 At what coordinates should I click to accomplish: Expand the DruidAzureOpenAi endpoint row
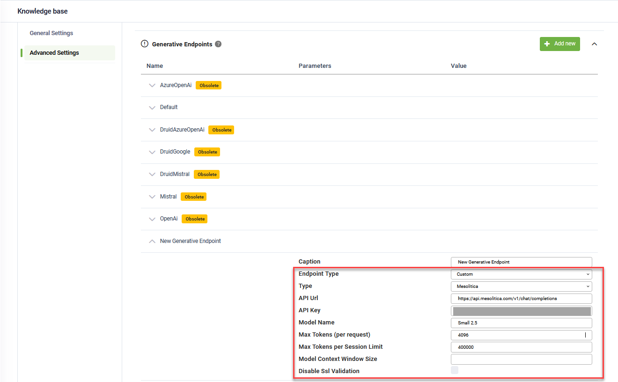pos(152,130)
